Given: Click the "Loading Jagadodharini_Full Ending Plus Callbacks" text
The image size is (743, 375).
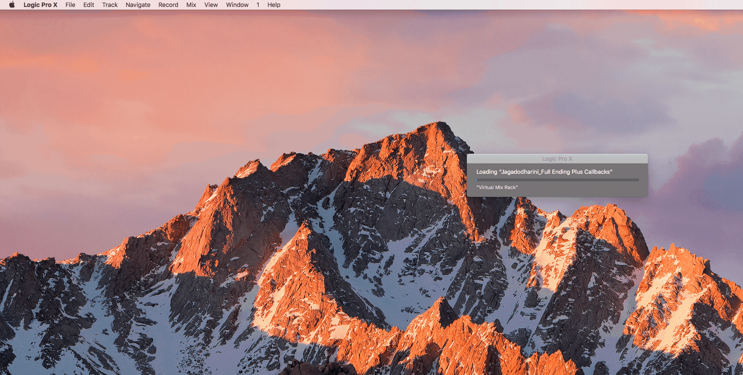Looking at the screenshot, I should pos(544,172).
